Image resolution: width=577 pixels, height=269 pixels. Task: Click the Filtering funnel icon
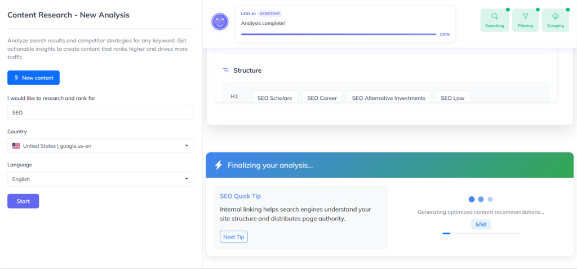click(525, 16)
